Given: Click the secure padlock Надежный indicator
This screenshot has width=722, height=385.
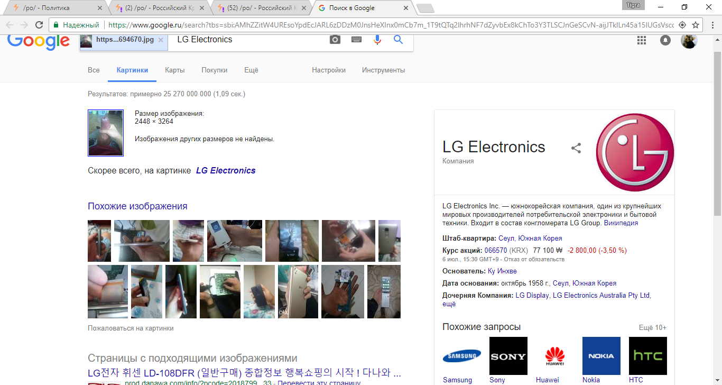Looking at the screenshot, I should (x=76, y=25).
